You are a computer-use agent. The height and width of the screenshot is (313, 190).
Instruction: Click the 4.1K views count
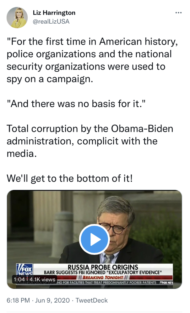pos(43,279)
